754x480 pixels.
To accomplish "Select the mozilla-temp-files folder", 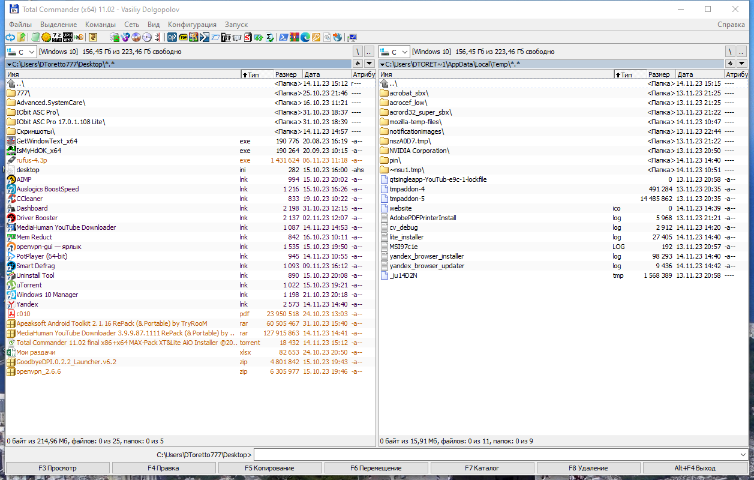I will 564,122.
